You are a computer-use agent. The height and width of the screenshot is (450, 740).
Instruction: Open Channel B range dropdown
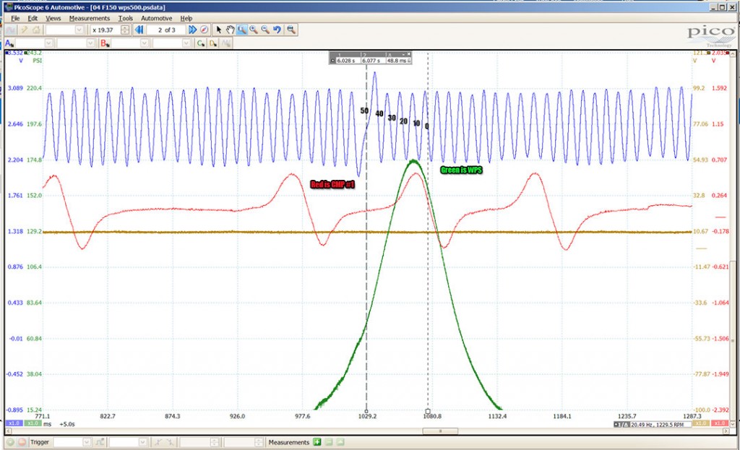click(145, 43)
